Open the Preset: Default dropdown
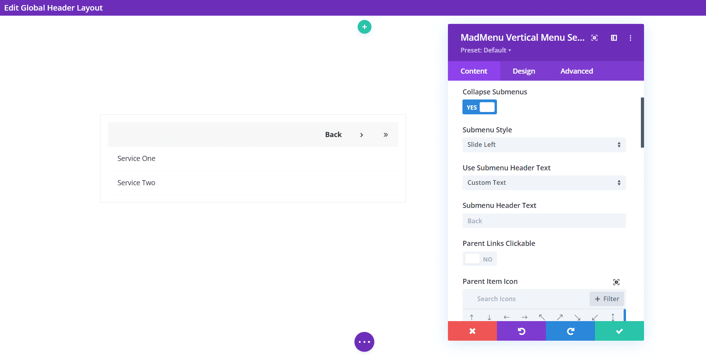The width and height of the screenshot is (706, 363). pyautogui.click(x=486, y=50)
